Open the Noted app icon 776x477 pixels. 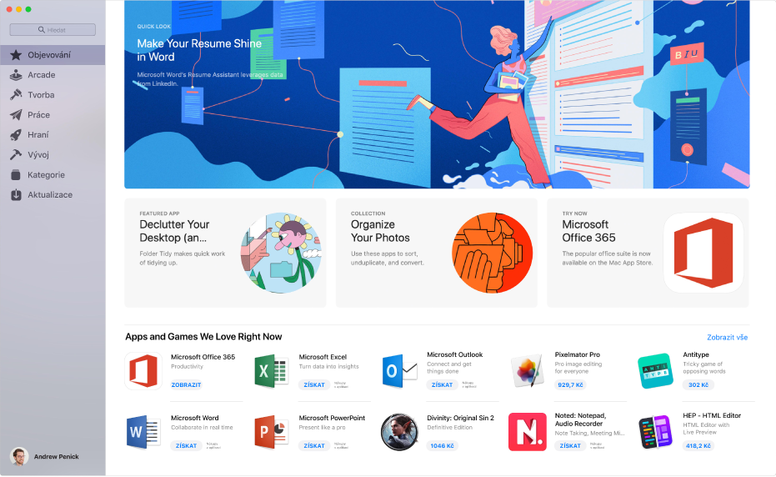tap(528, 432)
